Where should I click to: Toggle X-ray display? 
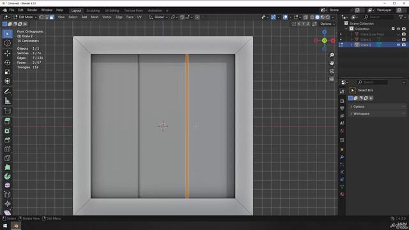tap(305, 17)
